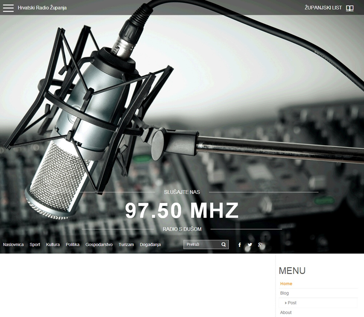Open the Politika category
This screenshot has height=317, width=364.
tap(72, 245)
